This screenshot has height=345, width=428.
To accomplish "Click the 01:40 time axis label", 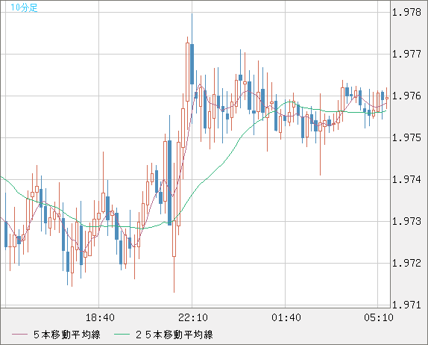I will pos(286,317).
